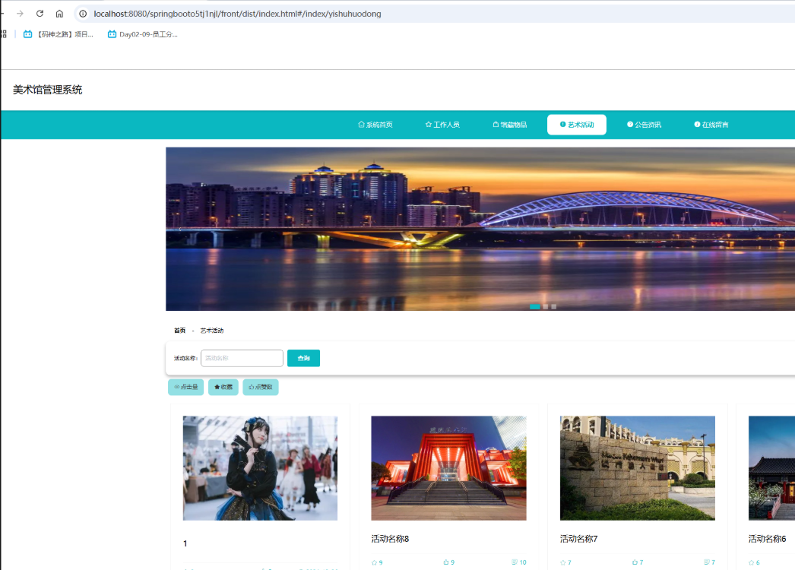Switch to the 在线留言 tab
The height and width of the screenshot is (570, 795).
pos(711,125)
